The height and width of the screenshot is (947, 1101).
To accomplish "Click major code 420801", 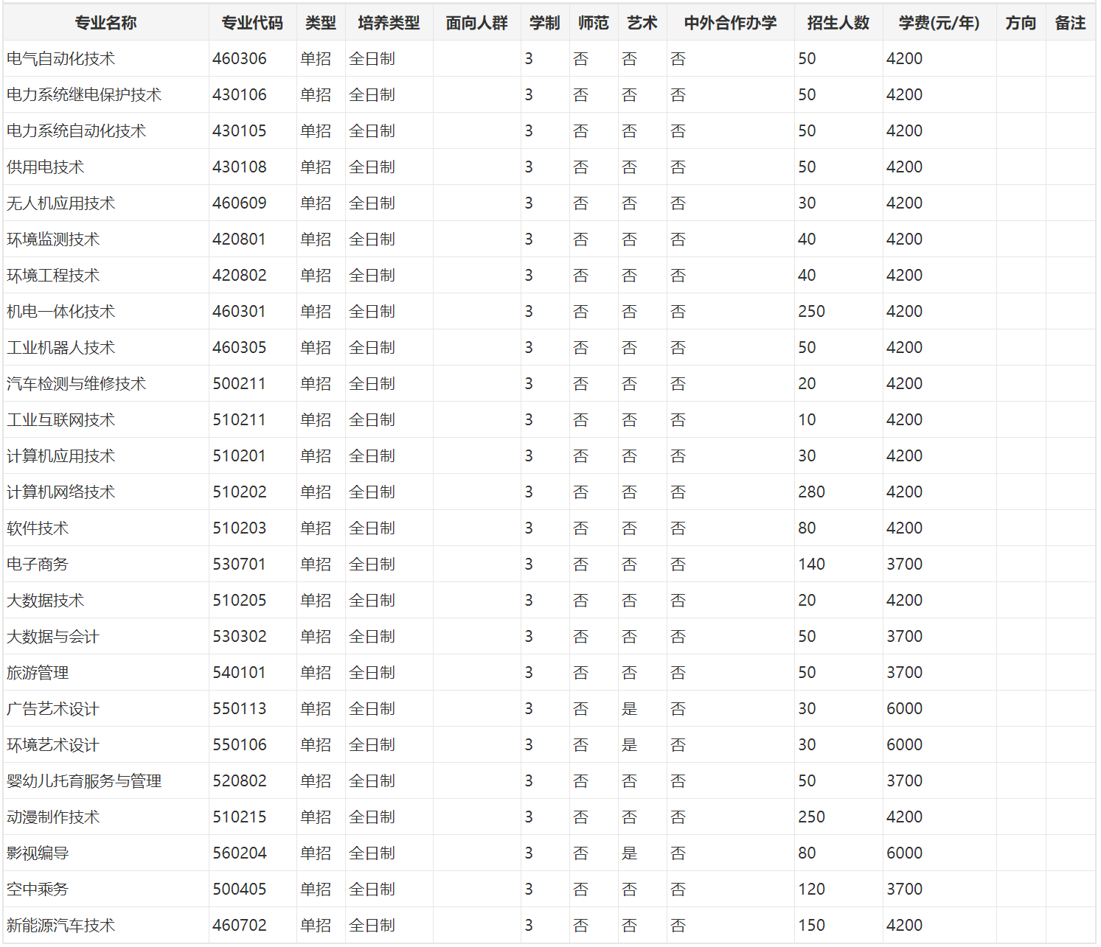I will 240,239.
